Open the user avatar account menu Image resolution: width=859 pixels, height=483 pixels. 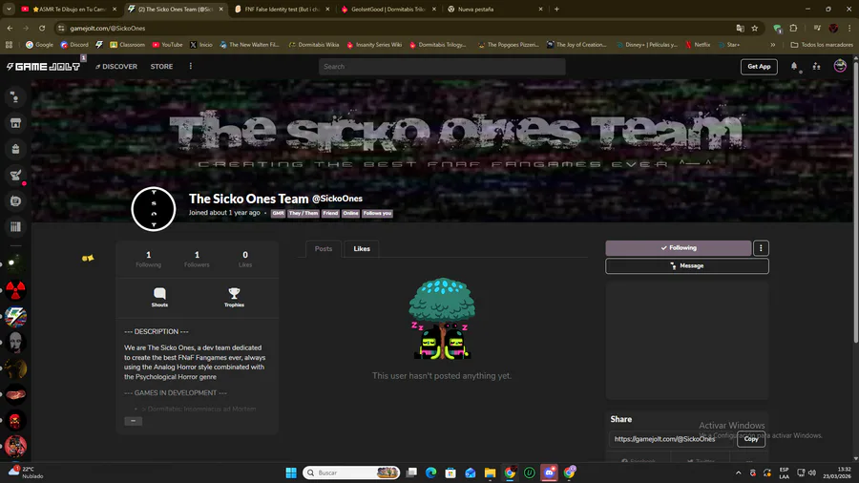840,66
